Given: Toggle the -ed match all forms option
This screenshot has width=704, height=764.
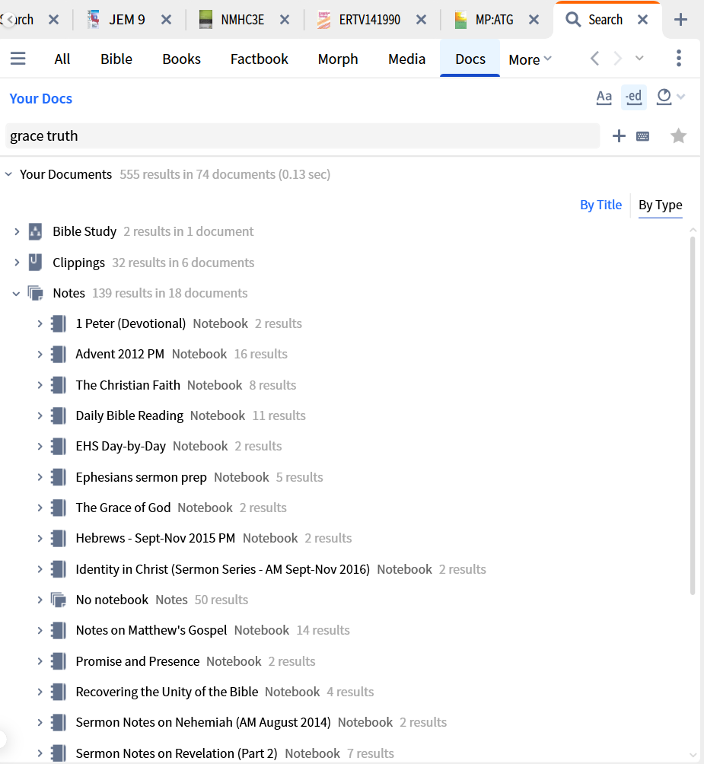Looking at the screenshot, I should pos(633,97).
